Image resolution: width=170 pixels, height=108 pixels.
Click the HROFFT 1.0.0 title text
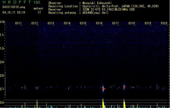click(x=21, y=2)
